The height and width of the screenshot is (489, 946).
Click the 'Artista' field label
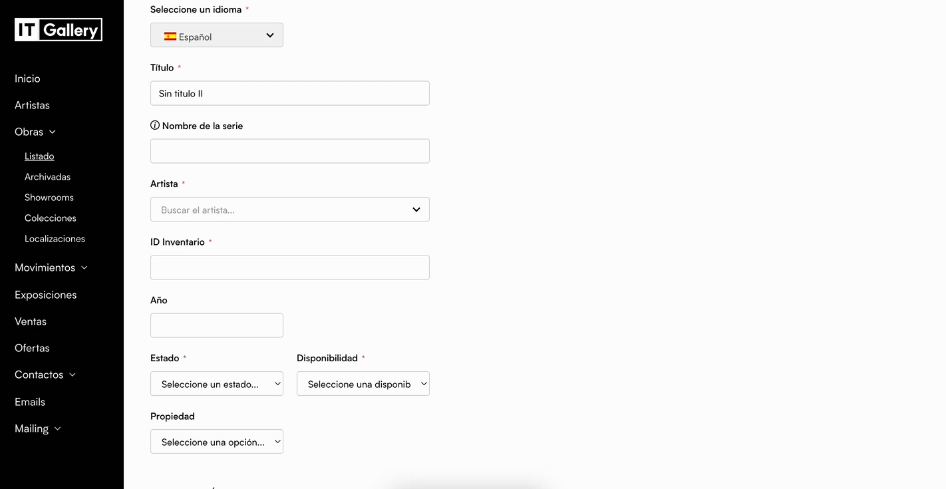click(x=164, y=184)
